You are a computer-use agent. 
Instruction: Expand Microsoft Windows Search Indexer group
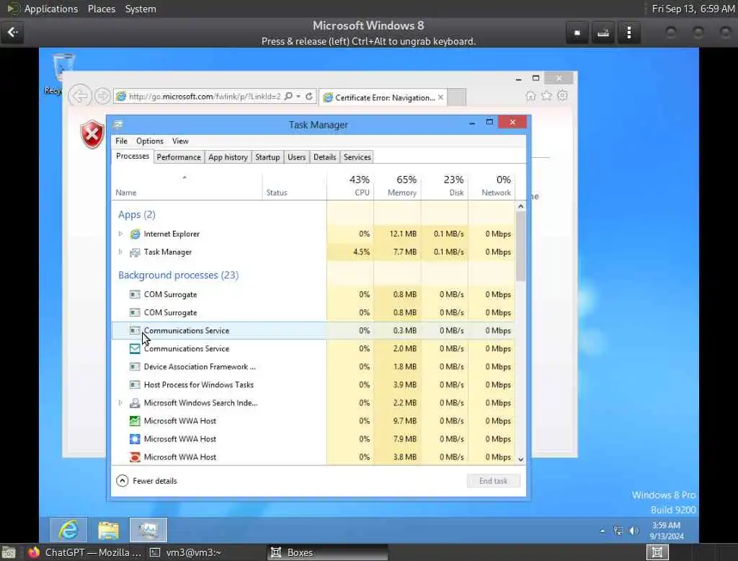coord(120,403)
